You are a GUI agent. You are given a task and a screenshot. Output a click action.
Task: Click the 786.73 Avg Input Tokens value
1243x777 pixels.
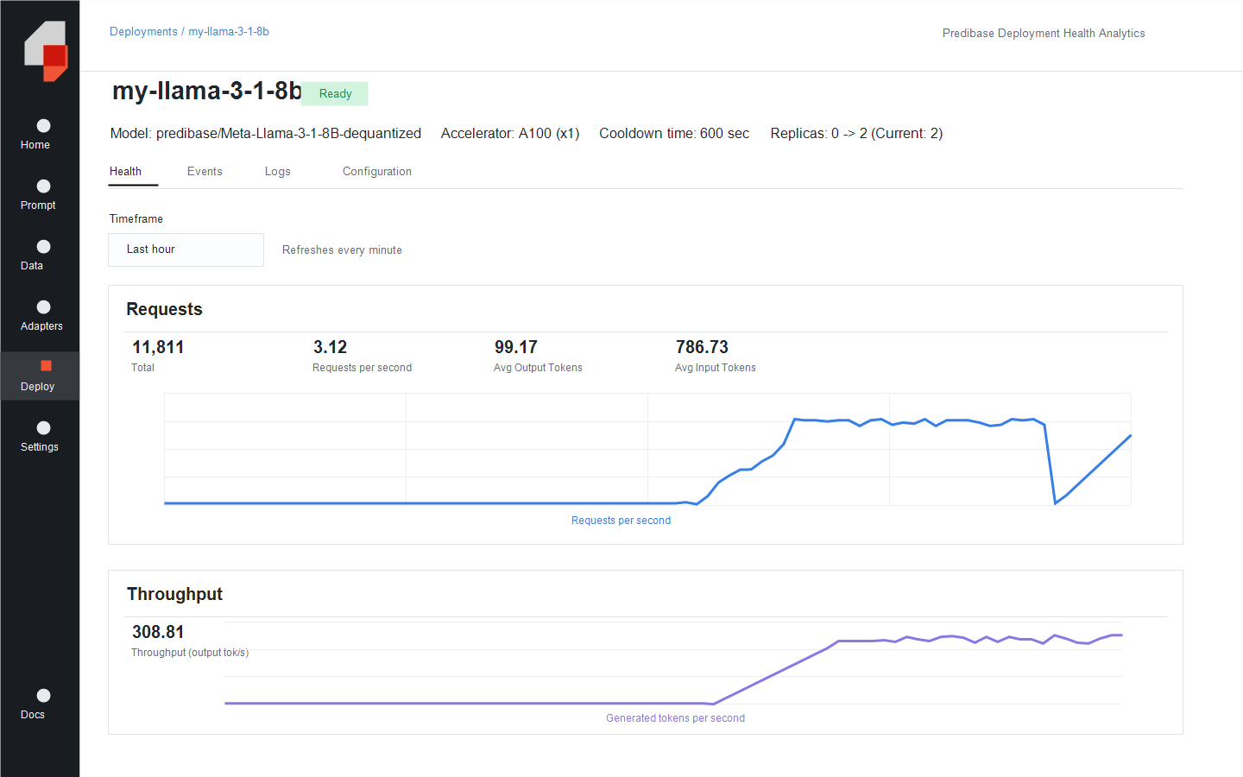pos(702,347)
